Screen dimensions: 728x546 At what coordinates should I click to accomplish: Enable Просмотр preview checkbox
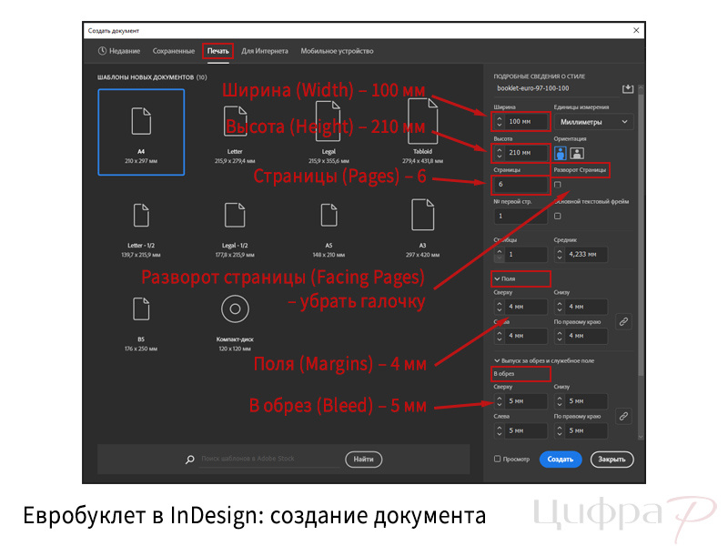click(499, 460)
